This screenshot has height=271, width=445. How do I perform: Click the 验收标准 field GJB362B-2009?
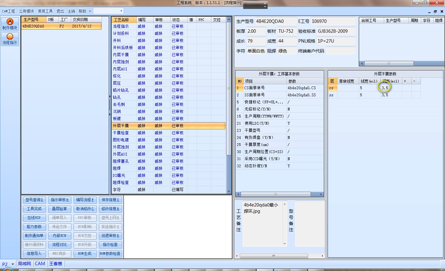[336, 31]
